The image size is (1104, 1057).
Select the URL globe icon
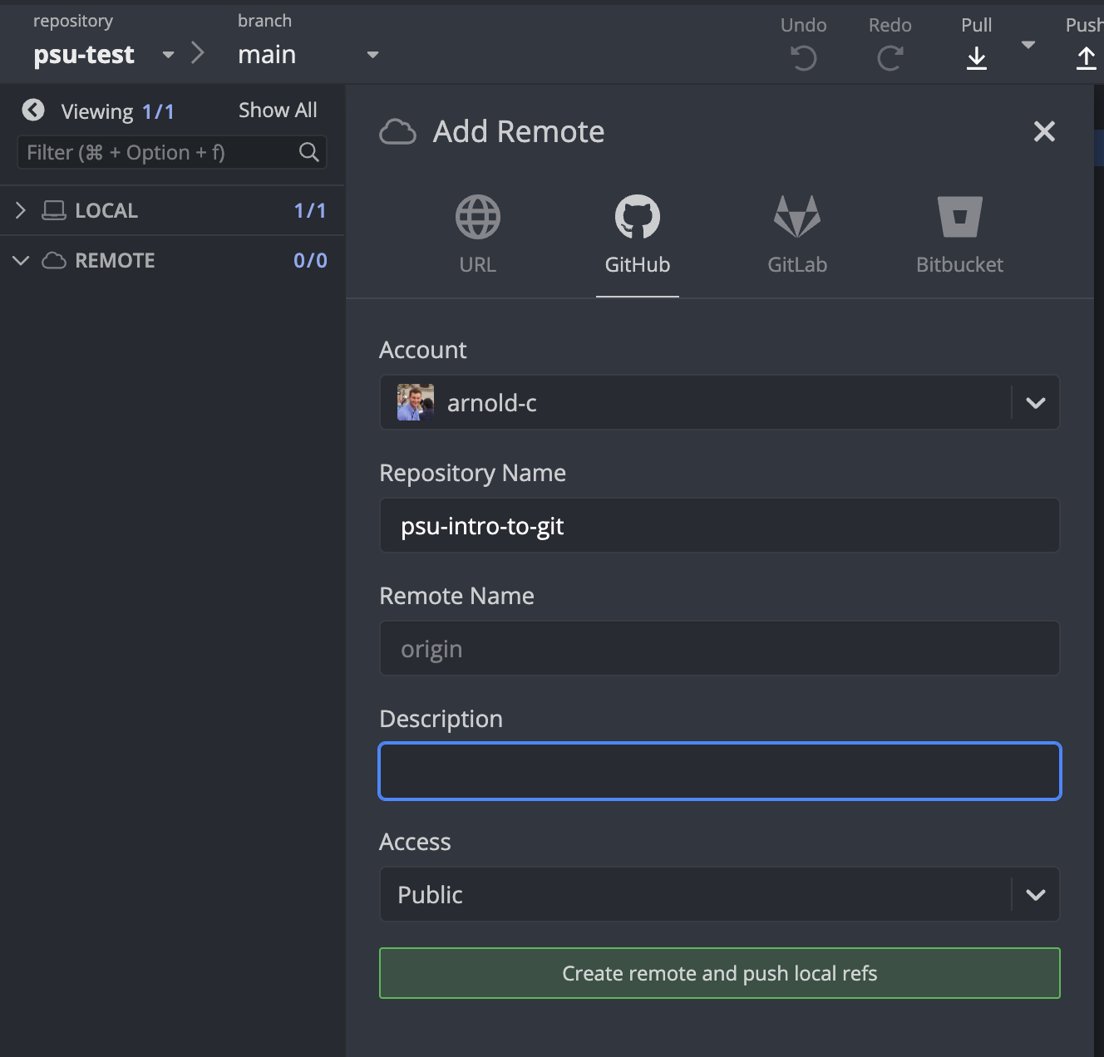click(x=478, y=218)
